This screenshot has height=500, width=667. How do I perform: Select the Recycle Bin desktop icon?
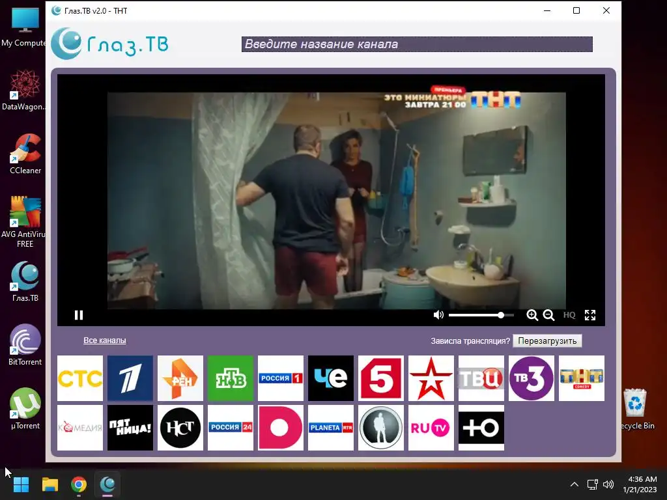[x=635, y=409]
